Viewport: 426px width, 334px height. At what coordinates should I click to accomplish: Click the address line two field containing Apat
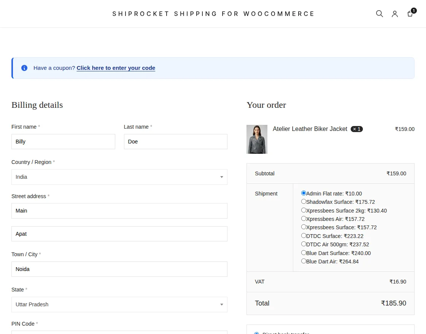coord(119,234)
